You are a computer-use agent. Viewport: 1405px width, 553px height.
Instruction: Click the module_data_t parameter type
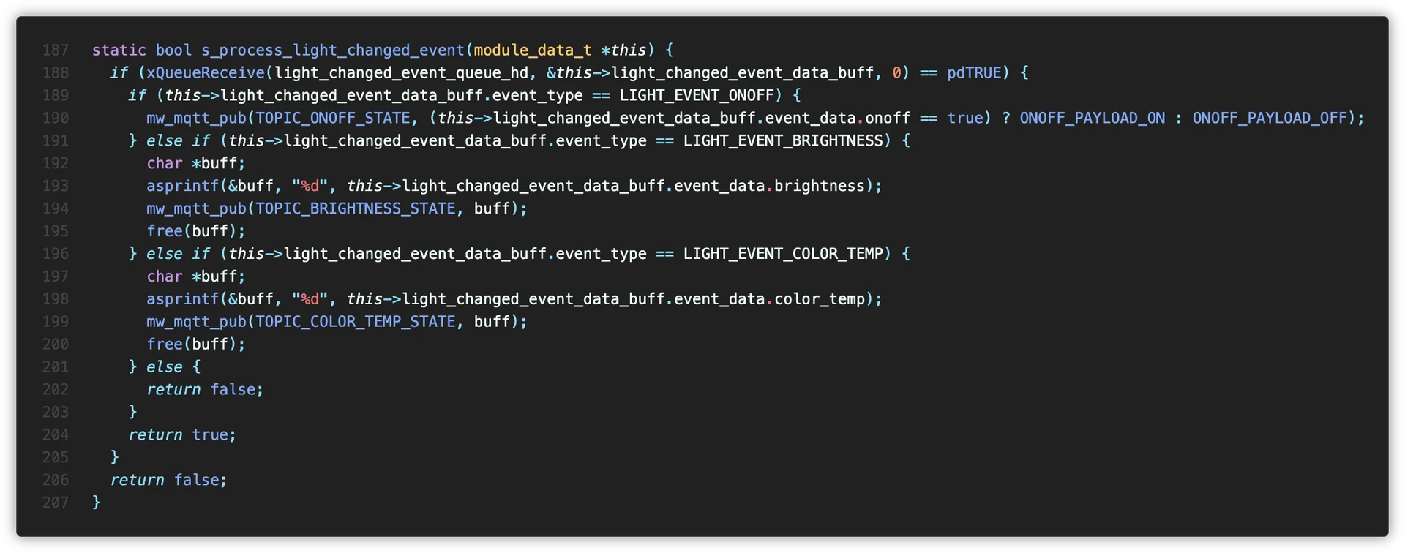532,50
